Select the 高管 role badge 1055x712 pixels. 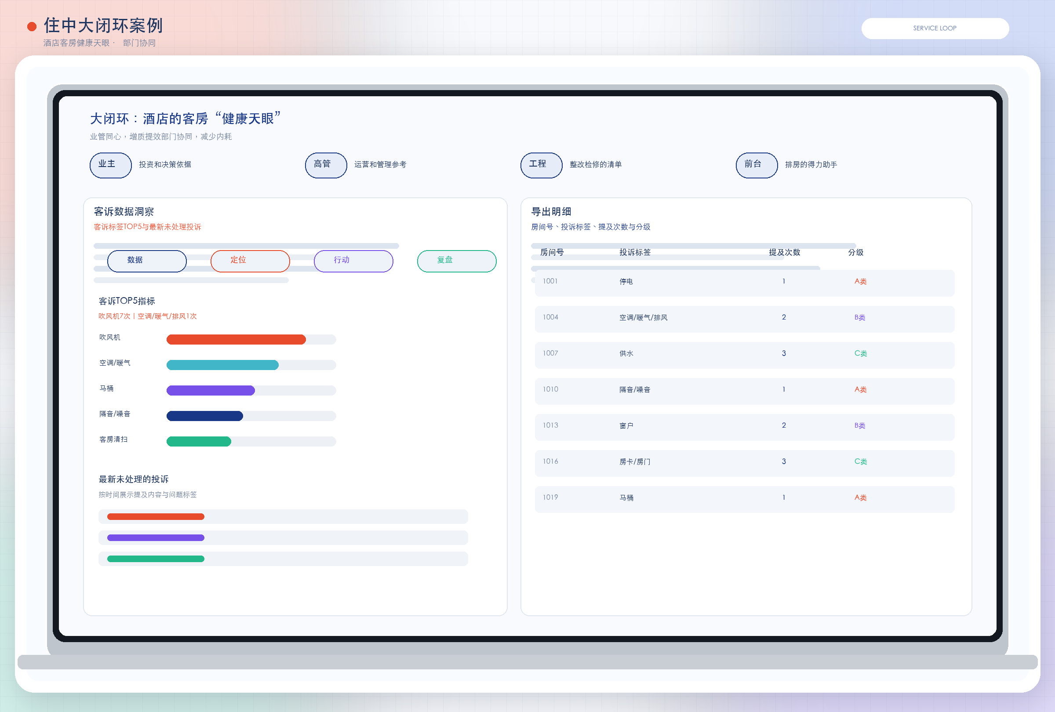coord(325,165)
